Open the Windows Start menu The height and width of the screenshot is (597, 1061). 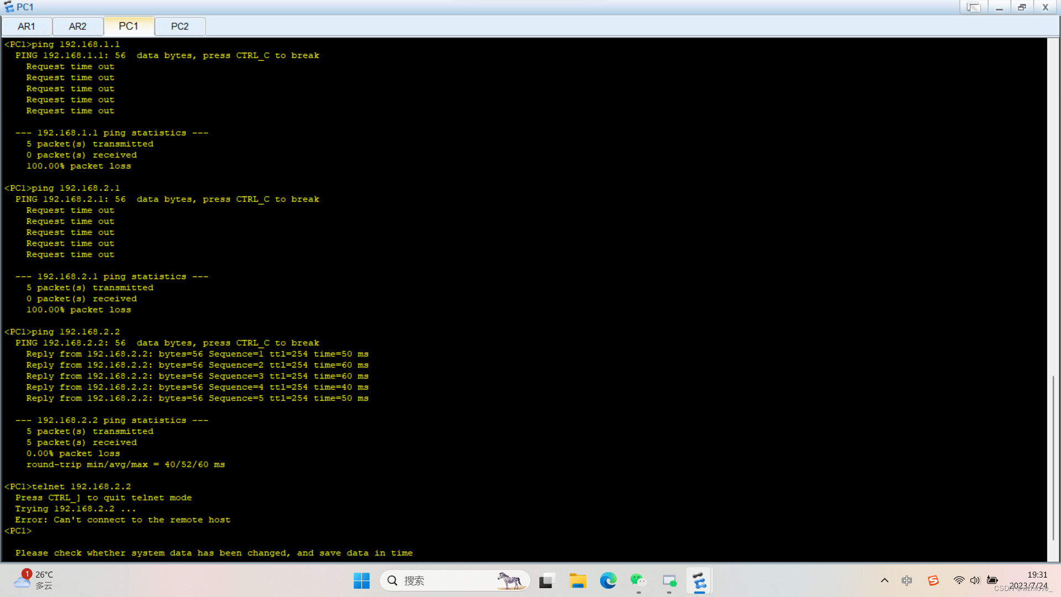click(361, 581)
